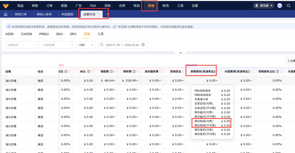This screenshot has width=295, height=153.
Task: Click the 汇总展示 button
Action: [x=290, y=61]
